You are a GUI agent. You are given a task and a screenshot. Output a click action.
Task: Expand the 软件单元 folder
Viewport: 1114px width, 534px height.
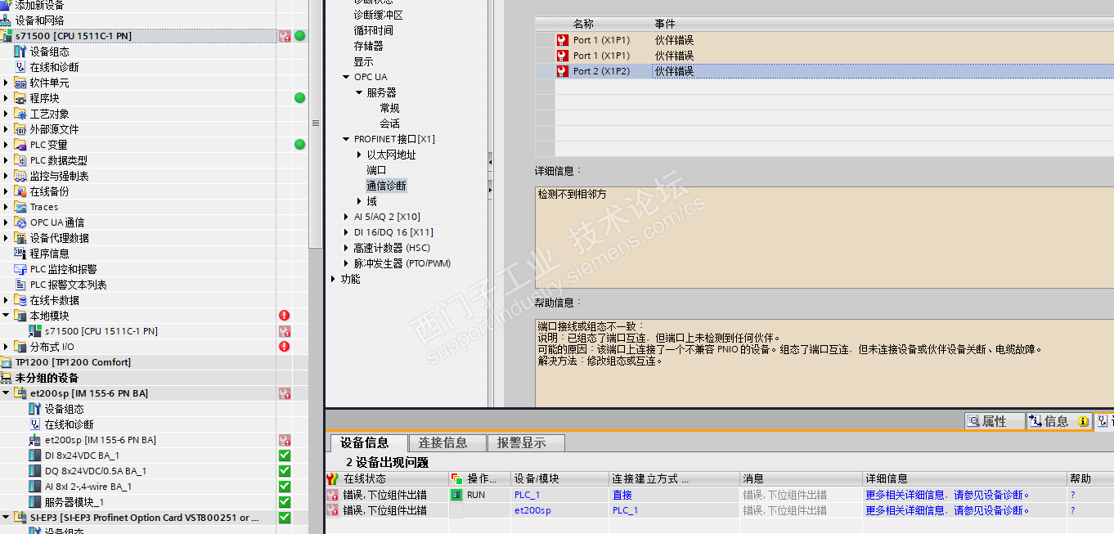point(7,83)
